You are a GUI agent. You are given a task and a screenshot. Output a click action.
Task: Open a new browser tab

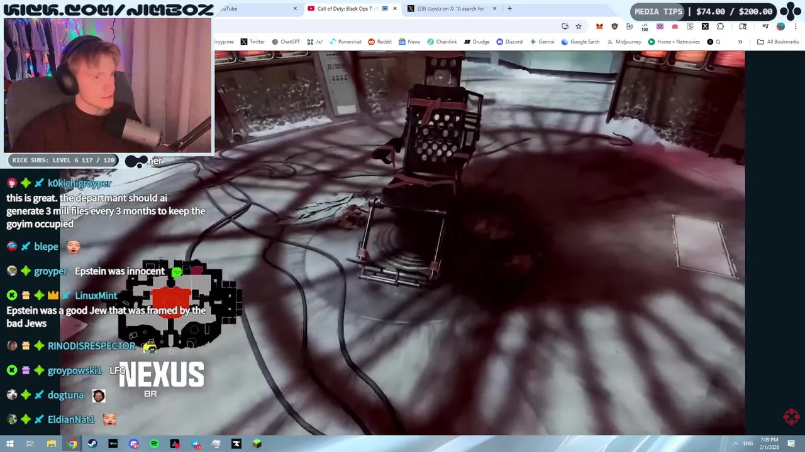coord(509,9)
